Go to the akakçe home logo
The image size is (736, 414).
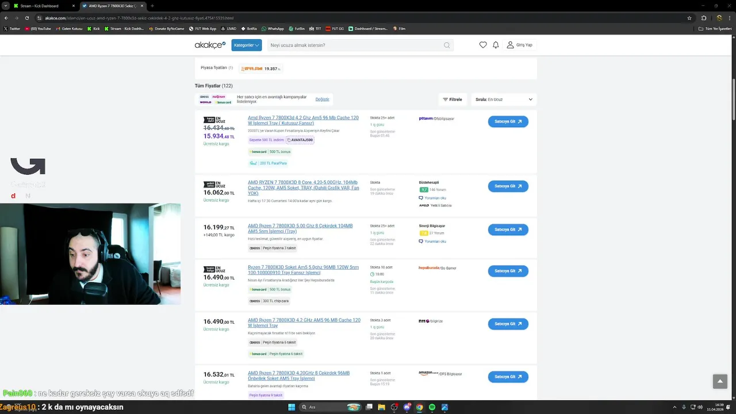point(210,45)
